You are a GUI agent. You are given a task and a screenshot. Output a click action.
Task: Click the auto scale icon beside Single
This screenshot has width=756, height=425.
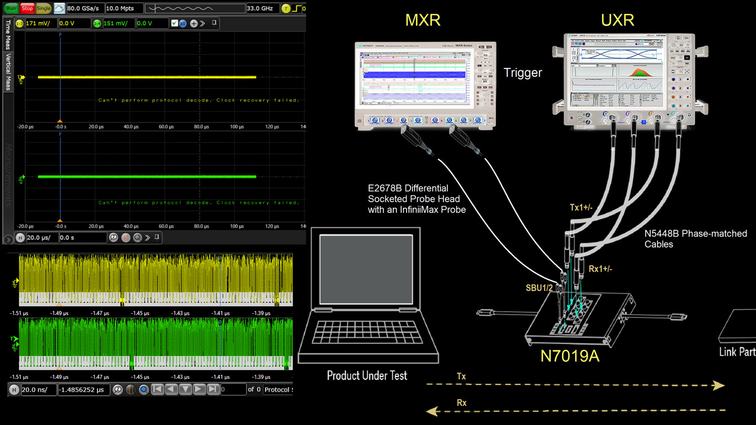click(59, 8)
